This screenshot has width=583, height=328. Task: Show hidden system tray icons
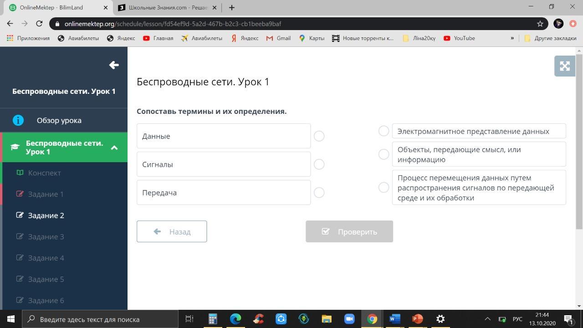point(487,319)
